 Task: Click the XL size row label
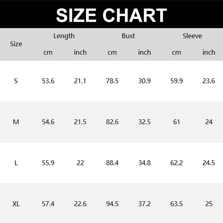tap(16, 204)
